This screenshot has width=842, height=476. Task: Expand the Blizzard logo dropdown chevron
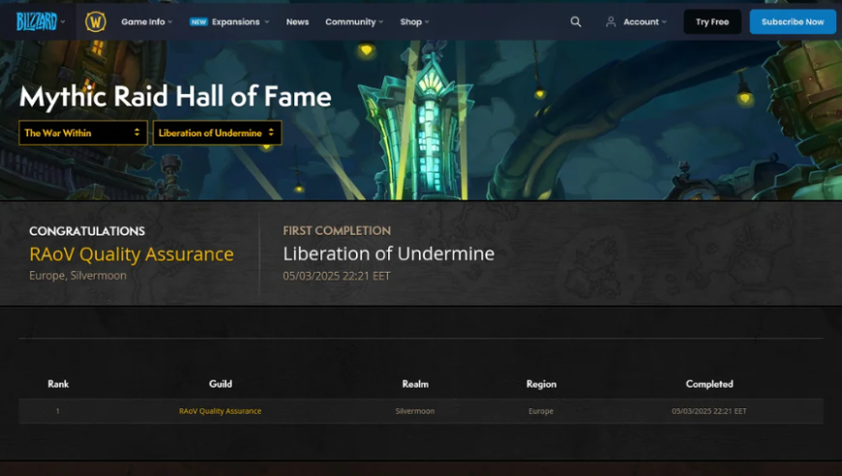click(x=63, y=22)
